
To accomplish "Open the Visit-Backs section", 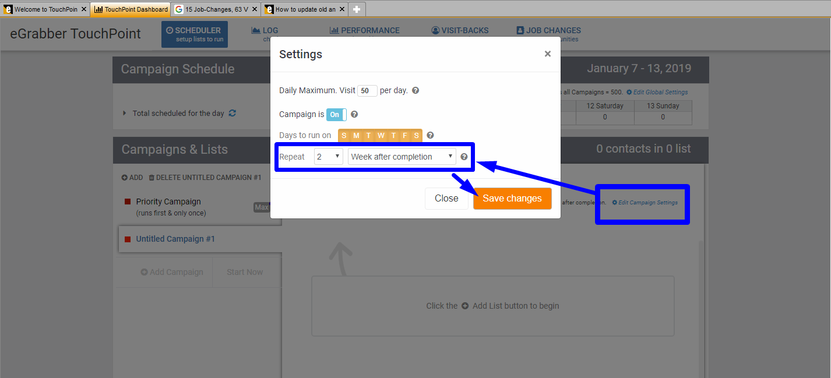I will [460, 30].
